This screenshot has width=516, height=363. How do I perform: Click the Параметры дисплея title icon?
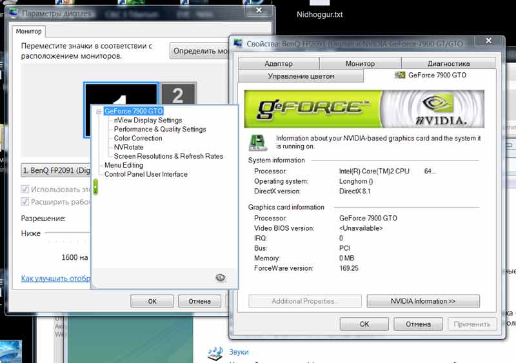coord(14,14)
